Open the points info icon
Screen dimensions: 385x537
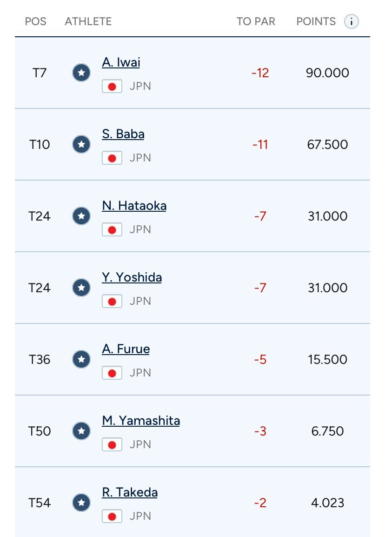352,21
